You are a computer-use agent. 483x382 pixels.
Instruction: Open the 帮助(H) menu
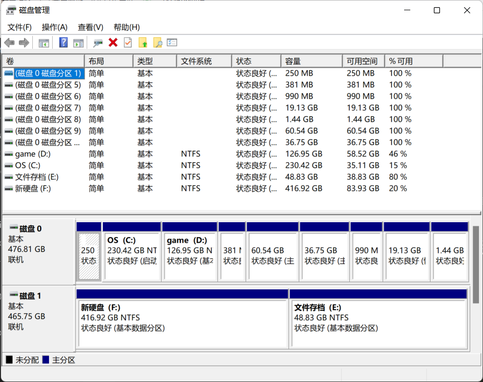(x=127, y=27)
